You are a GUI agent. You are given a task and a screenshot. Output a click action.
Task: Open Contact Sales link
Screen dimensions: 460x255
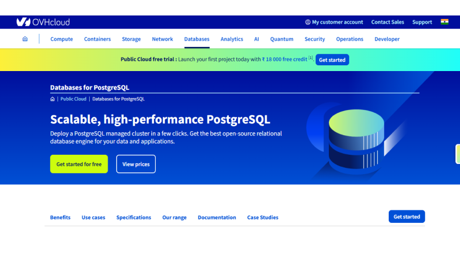tap(388, 22)
